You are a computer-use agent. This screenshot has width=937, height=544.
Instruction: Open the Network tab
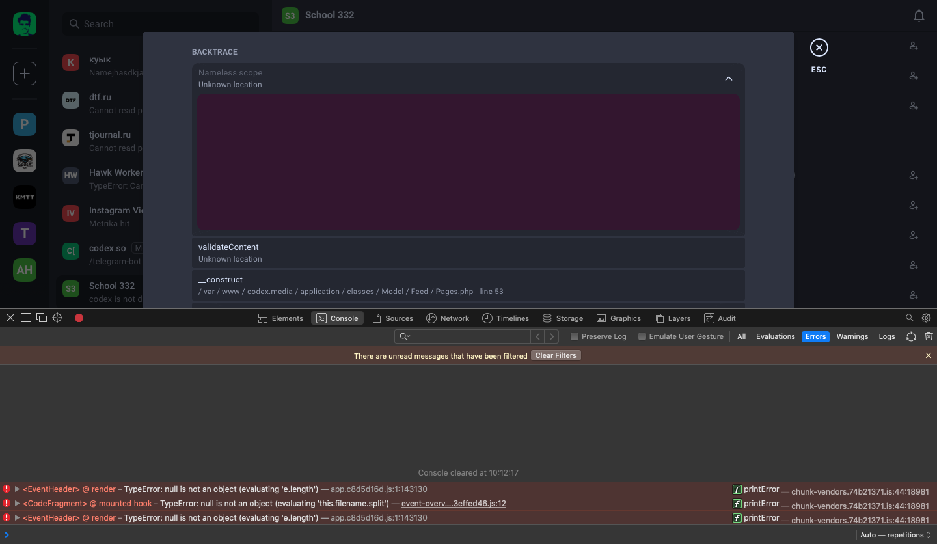pyautogui.click(x=448, y=318)
